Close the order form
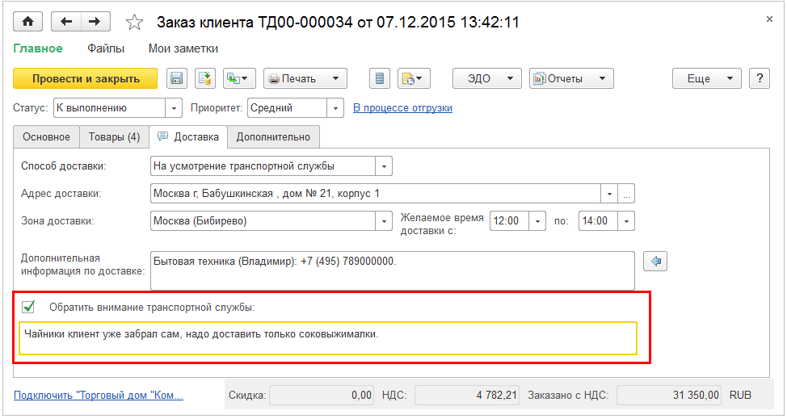787x419 pixels. 769,19
